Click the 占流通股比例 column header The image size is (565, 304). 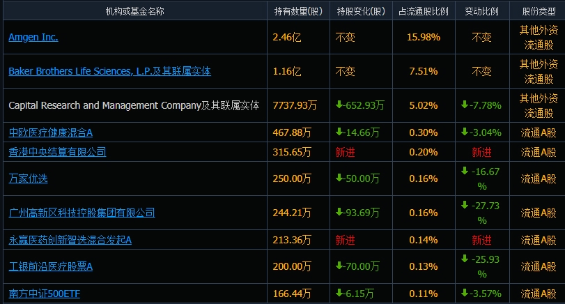pos(424,12)
